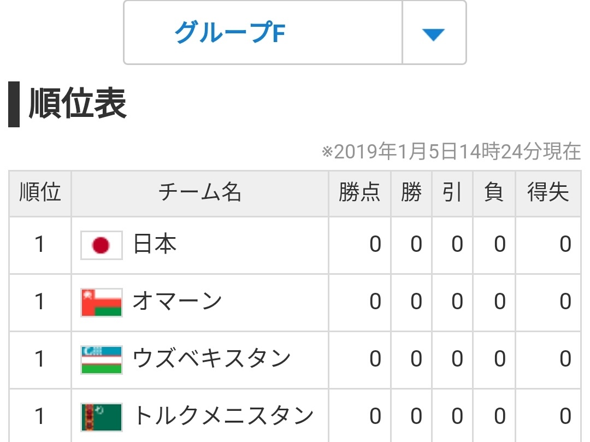Image resolution: width=590 pixels, height=442 pixels.
Task: Click the 負 column header
Action: click(x=494, y=193)
